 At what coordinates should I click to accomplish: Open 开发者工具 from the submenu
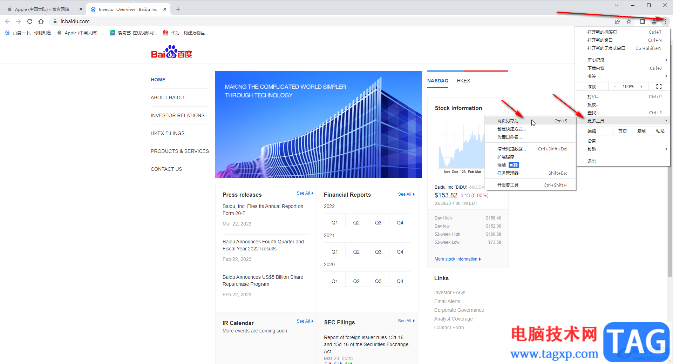530,185
